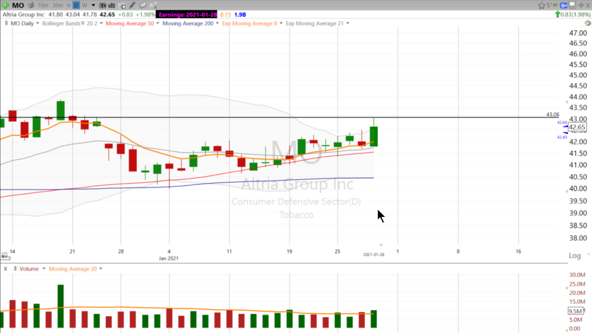Click the green plus add indicator icon

tap(6, 6)
